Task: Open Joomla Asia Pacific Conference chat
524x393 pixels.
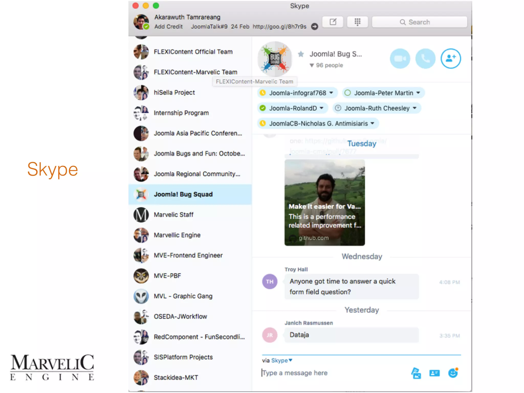Action: tap(190, 133)
